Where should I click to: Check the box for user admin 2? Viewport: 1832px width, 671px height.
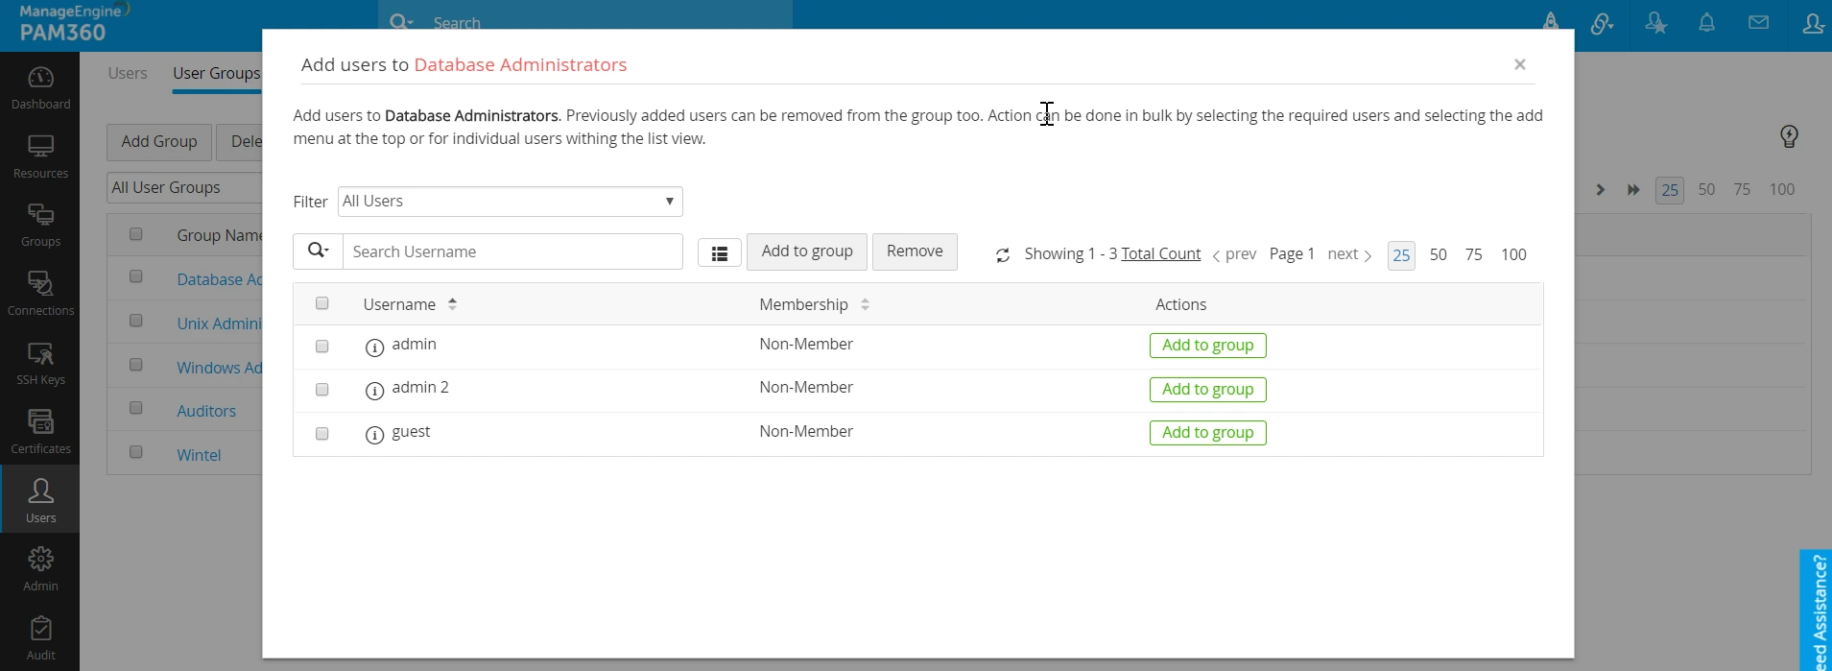pyautogui.click(x=322, y=390)
